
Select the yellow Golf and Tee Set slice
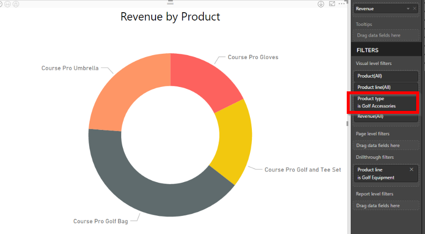(x=233, y=141)
